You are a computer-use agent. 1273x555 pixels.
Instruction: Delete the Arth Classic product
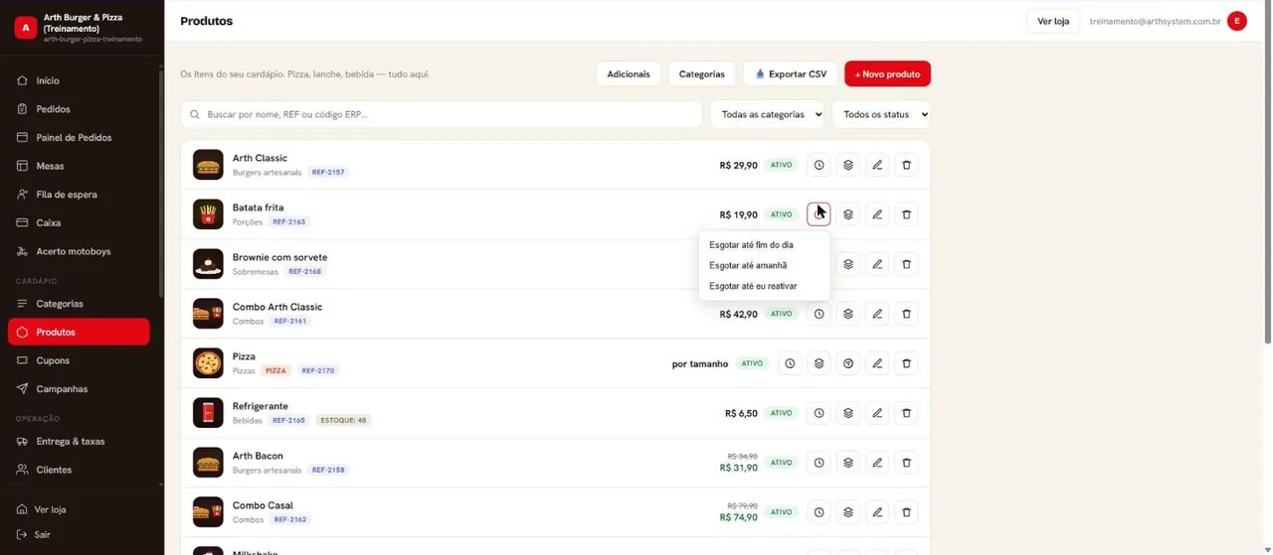click(x=906, y=165)
